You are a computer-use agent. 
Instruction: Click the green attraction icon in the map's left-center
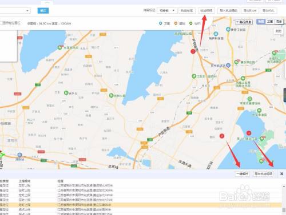tap(66, 93)
